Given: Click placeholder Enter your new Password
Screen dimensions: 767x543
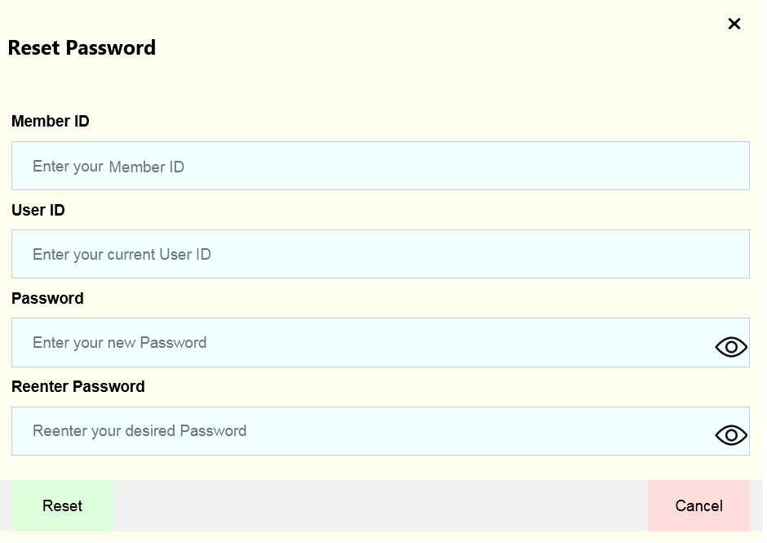Looking at the screenshot, I should point(119,343).
